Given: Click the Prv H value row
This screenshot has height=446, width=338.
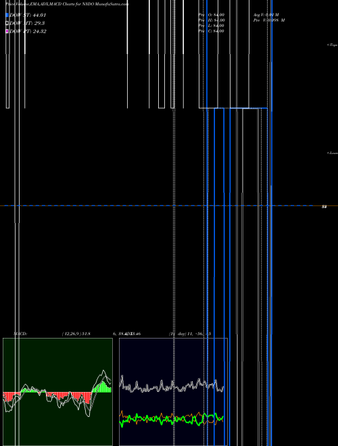Looking at the screenshot, I should click(212, 20).
